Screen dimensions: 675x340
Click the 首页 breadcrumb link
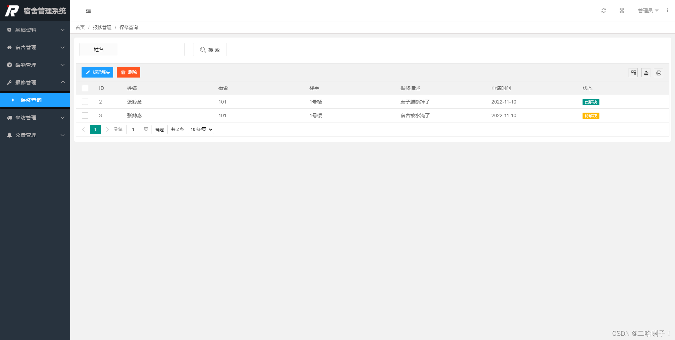80,27
